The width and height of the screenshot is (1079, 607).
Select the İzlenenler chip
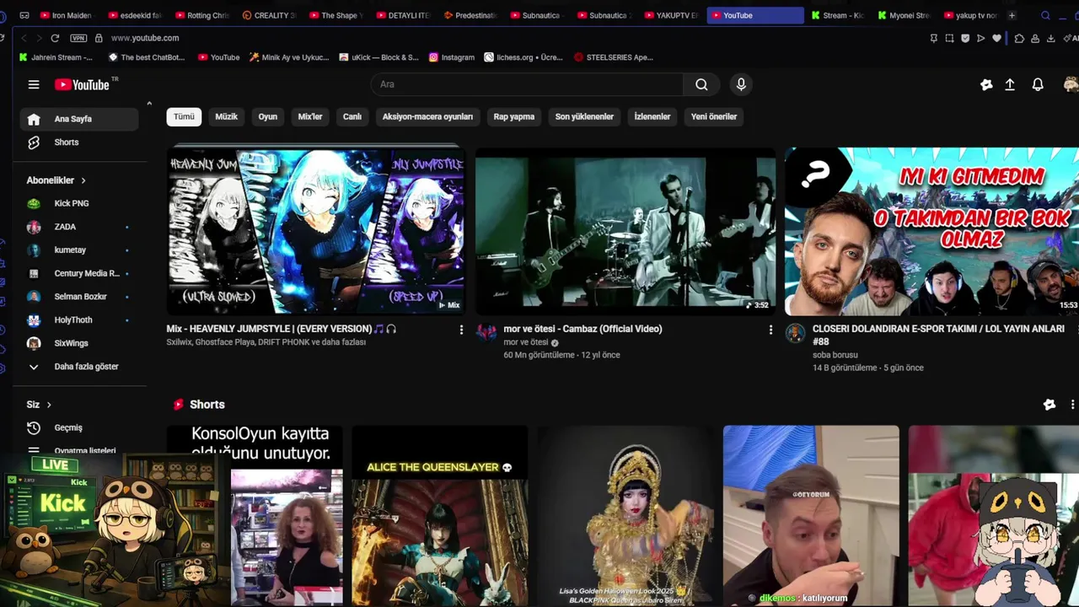tap(652, 116)
